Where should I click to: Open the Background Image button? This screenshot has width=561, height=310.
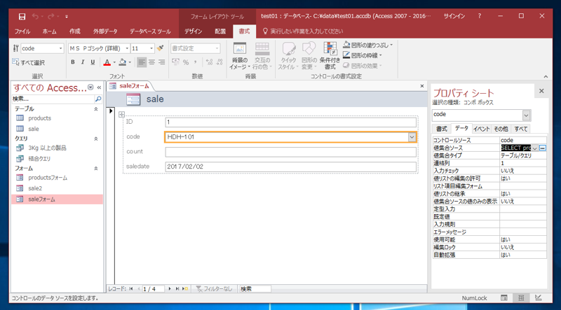(240, 56)
